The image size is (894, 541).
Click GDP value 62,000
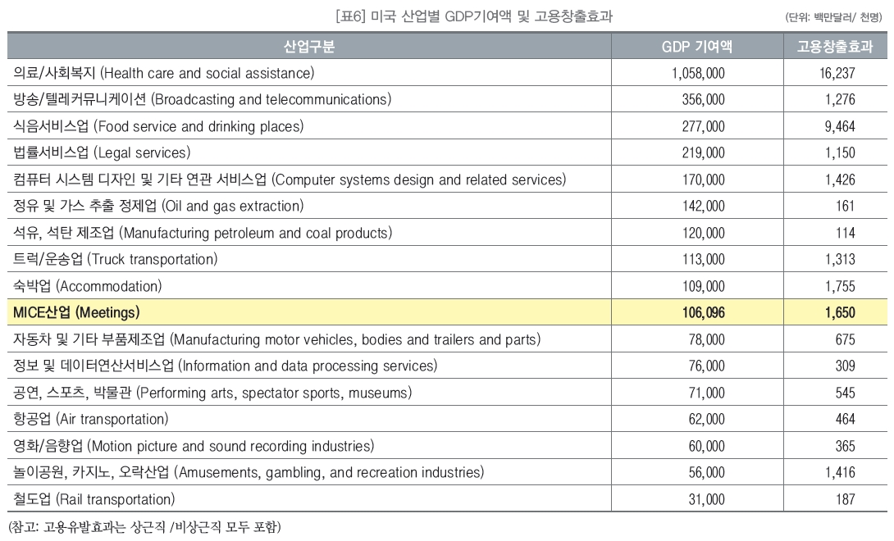coord(706,419)
